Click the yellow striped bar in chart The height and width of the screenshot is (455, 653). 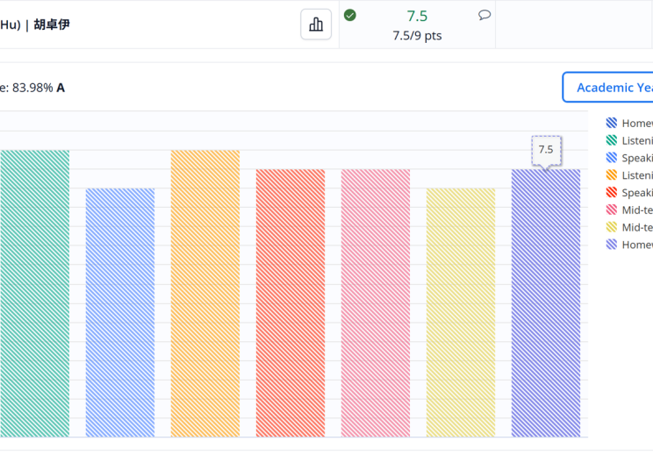tap(461, 312)
